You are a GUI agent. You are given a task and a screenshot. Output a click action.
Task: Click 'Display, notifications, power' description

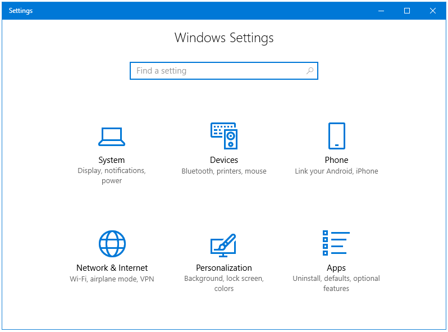click(112, 176)
